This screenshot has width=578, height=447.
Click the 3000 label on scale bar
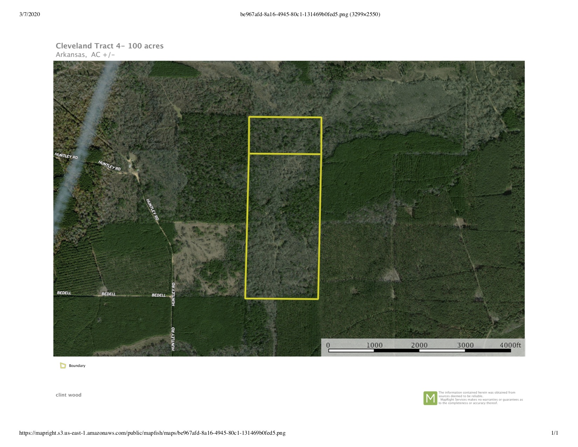tap(465, 345)
